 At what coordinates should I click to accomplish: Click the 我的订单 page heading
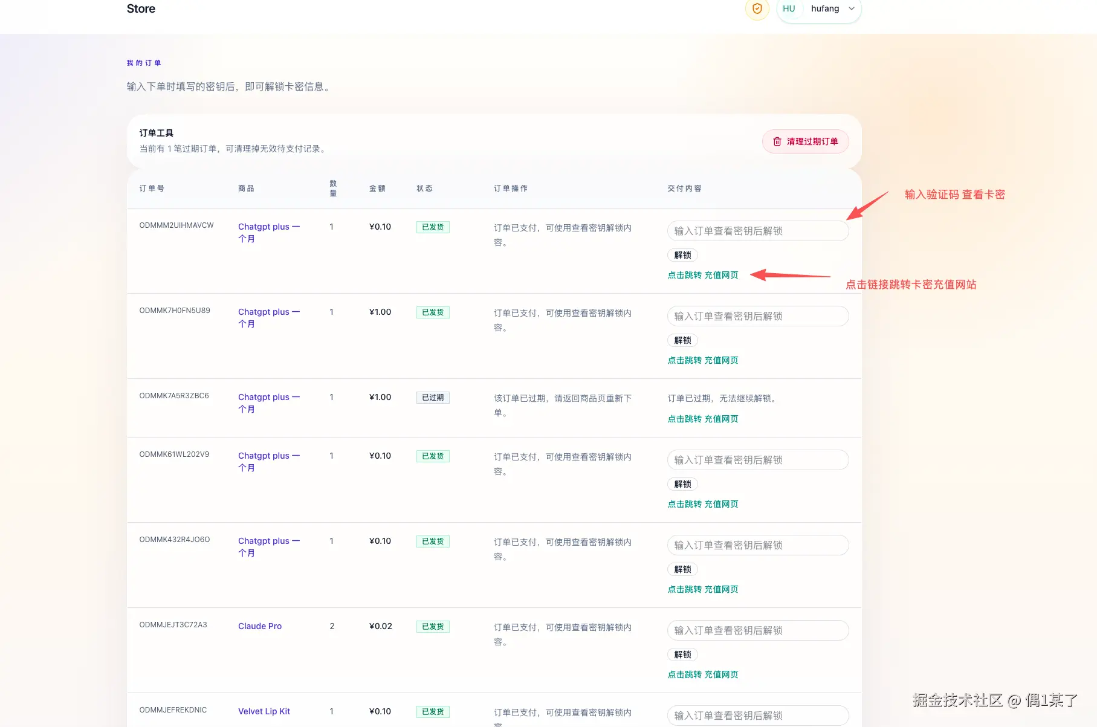144,63
